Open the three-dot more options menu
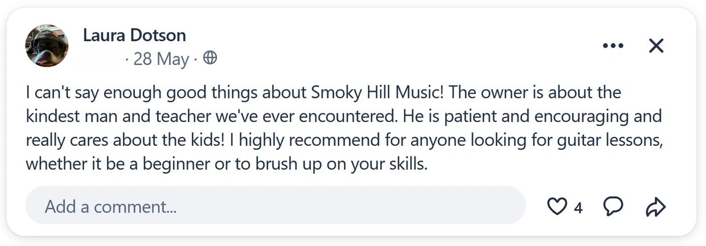The image size is (706, 246). coord(613,46)
